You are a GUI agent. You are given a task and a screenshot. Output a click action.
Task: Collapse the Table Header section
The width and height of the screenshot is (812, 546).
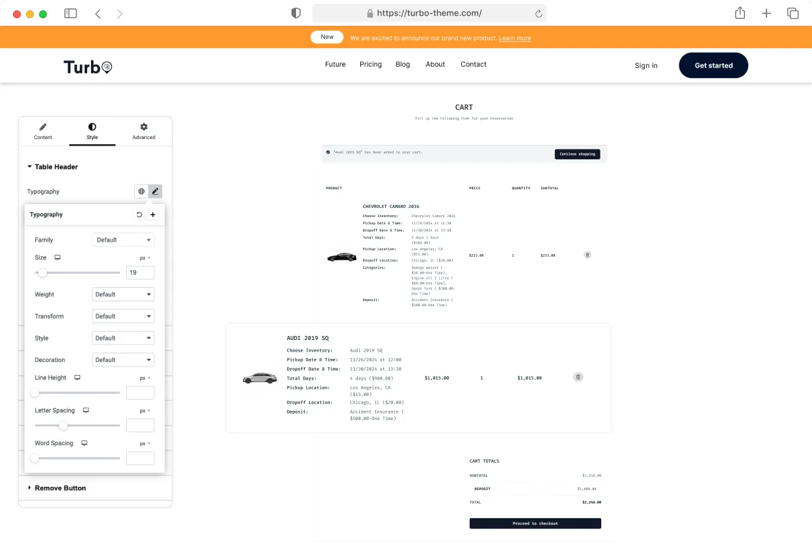point(53,167)
